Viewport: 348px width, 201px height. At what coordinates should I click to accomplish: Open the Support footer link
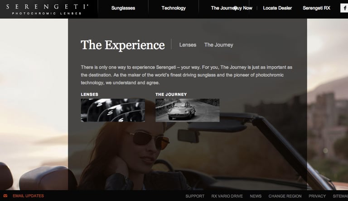pyautogui.click(x=195, y=196)
